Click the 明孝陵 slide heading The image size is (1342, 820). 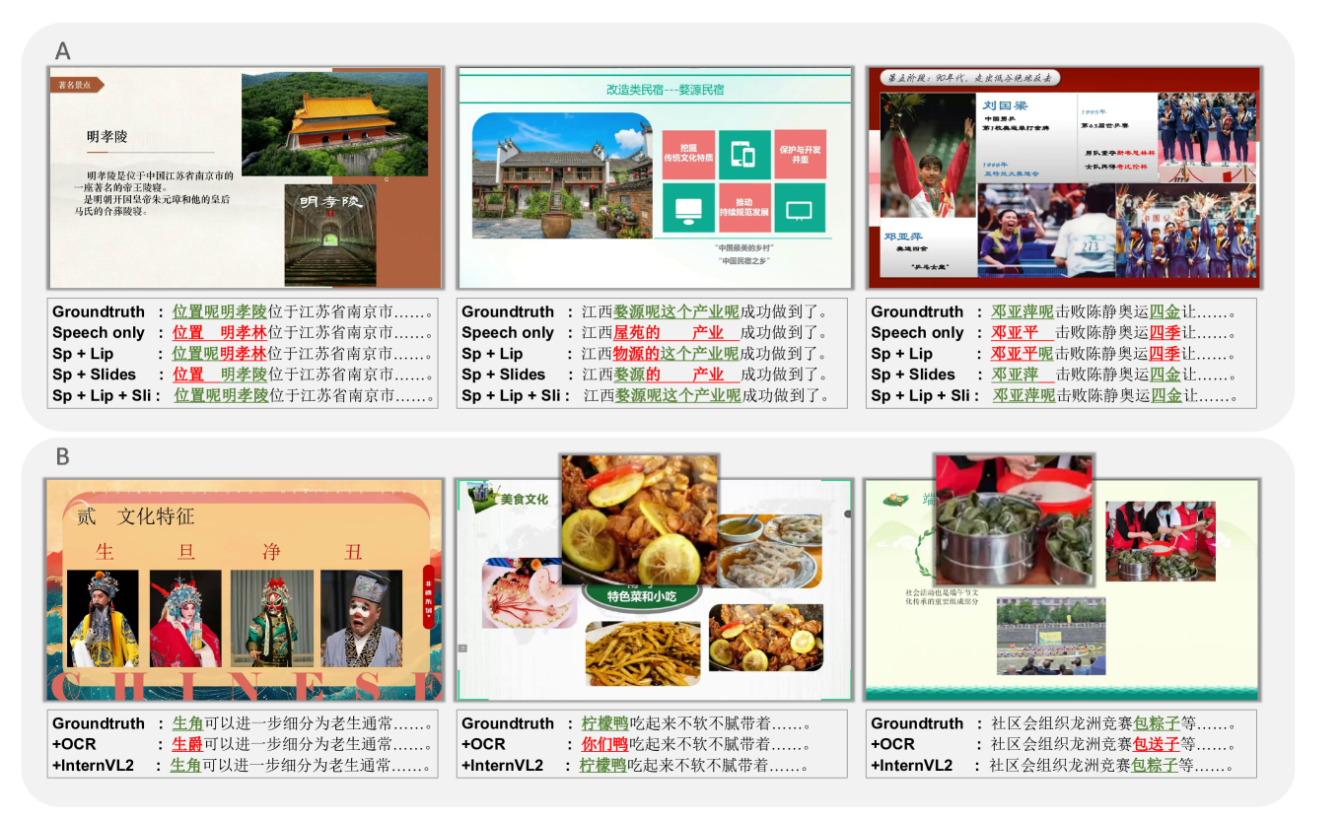coord(107,137)
